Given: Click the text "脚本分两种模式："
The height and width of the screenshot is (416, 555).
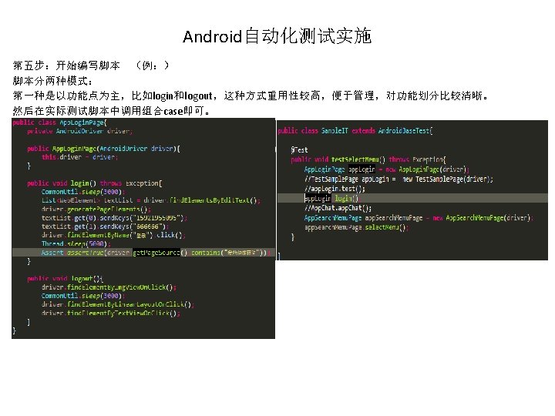Looking at the screenshot, I should [52, 81].
